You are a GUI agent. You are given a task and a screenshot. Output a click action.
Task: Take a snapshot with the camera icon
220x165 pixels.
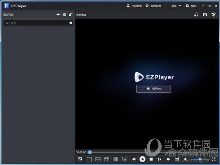point(205,15)
